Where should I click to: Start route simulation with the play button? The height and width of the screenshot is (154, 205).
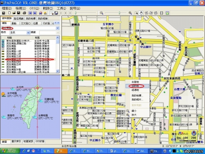coord(61,13)
